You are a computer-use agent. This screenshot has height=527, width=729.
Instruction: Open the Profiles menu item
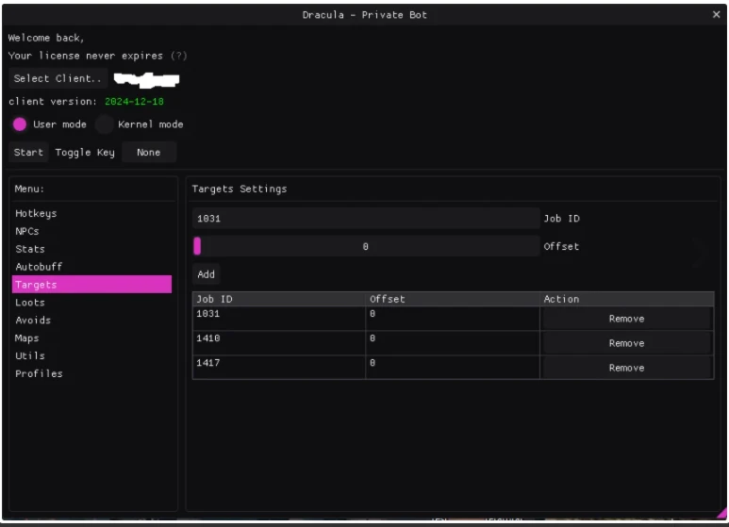(39, 374)
